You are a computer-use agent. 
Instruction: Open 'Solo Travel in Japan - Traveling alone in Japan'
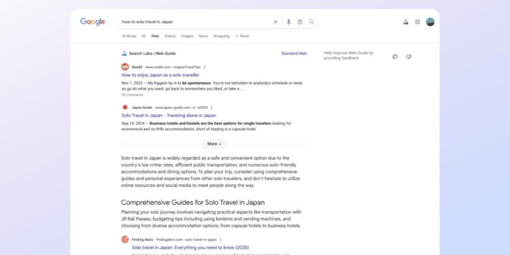(x=169, y=116)
